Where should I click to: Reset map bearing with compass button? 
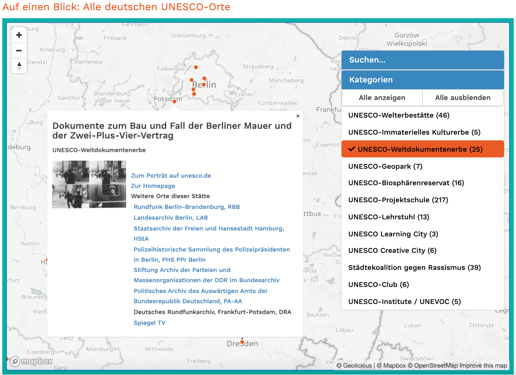pos(19,66)
